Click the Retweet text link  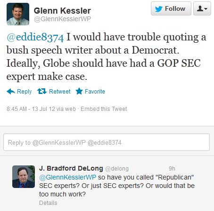(60, 92)
